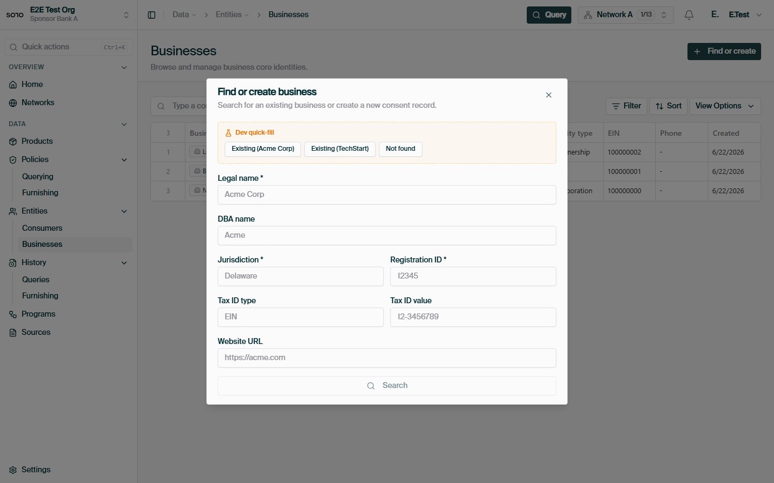Click the Sources document icon
774x483 pixels.
click(x=13, y=333)
